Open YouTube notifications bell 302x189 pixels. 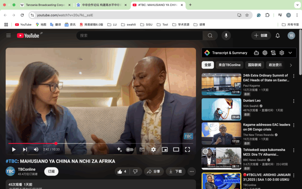[277, 36]
